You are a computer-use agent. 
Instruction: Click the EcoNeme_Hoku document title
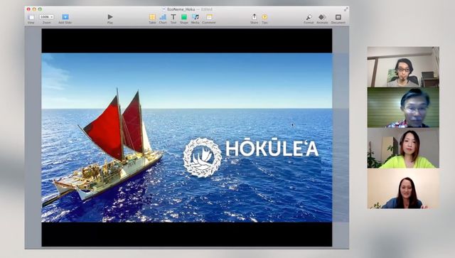click(181, 9)
